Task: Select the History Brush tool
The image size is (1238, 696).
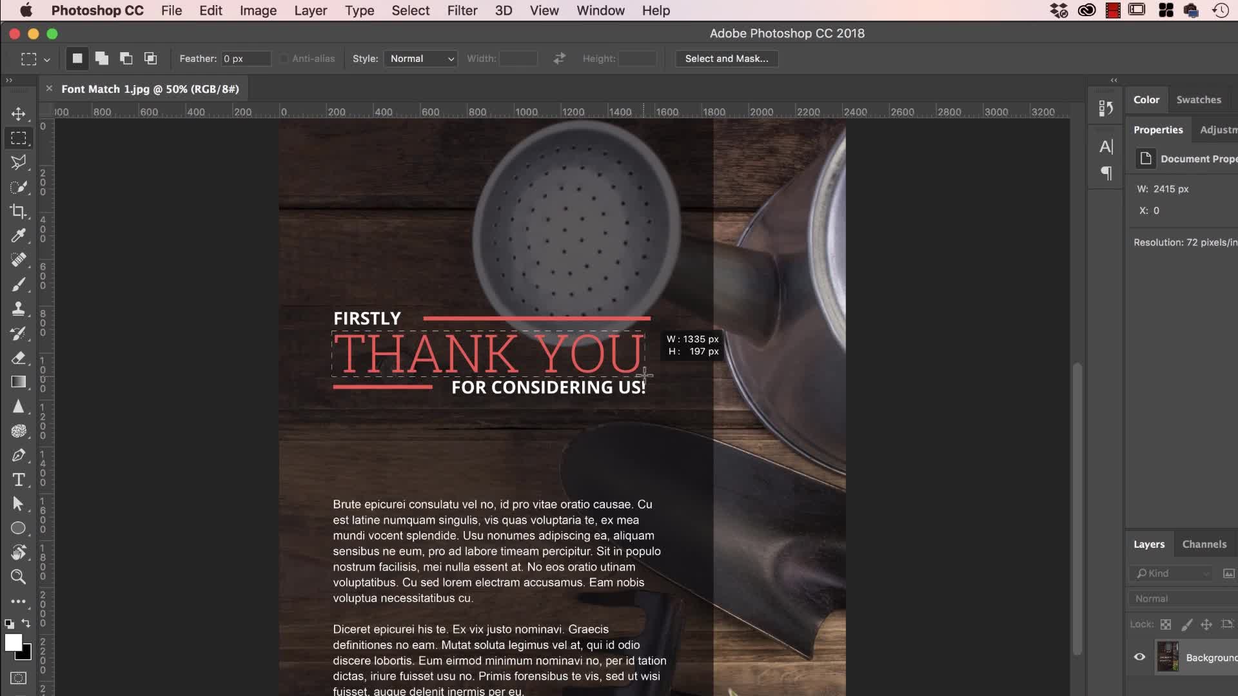Action: [18, 333]
